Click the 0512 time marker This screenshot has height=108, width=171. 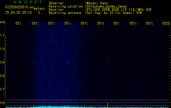(x=35, y=23)
